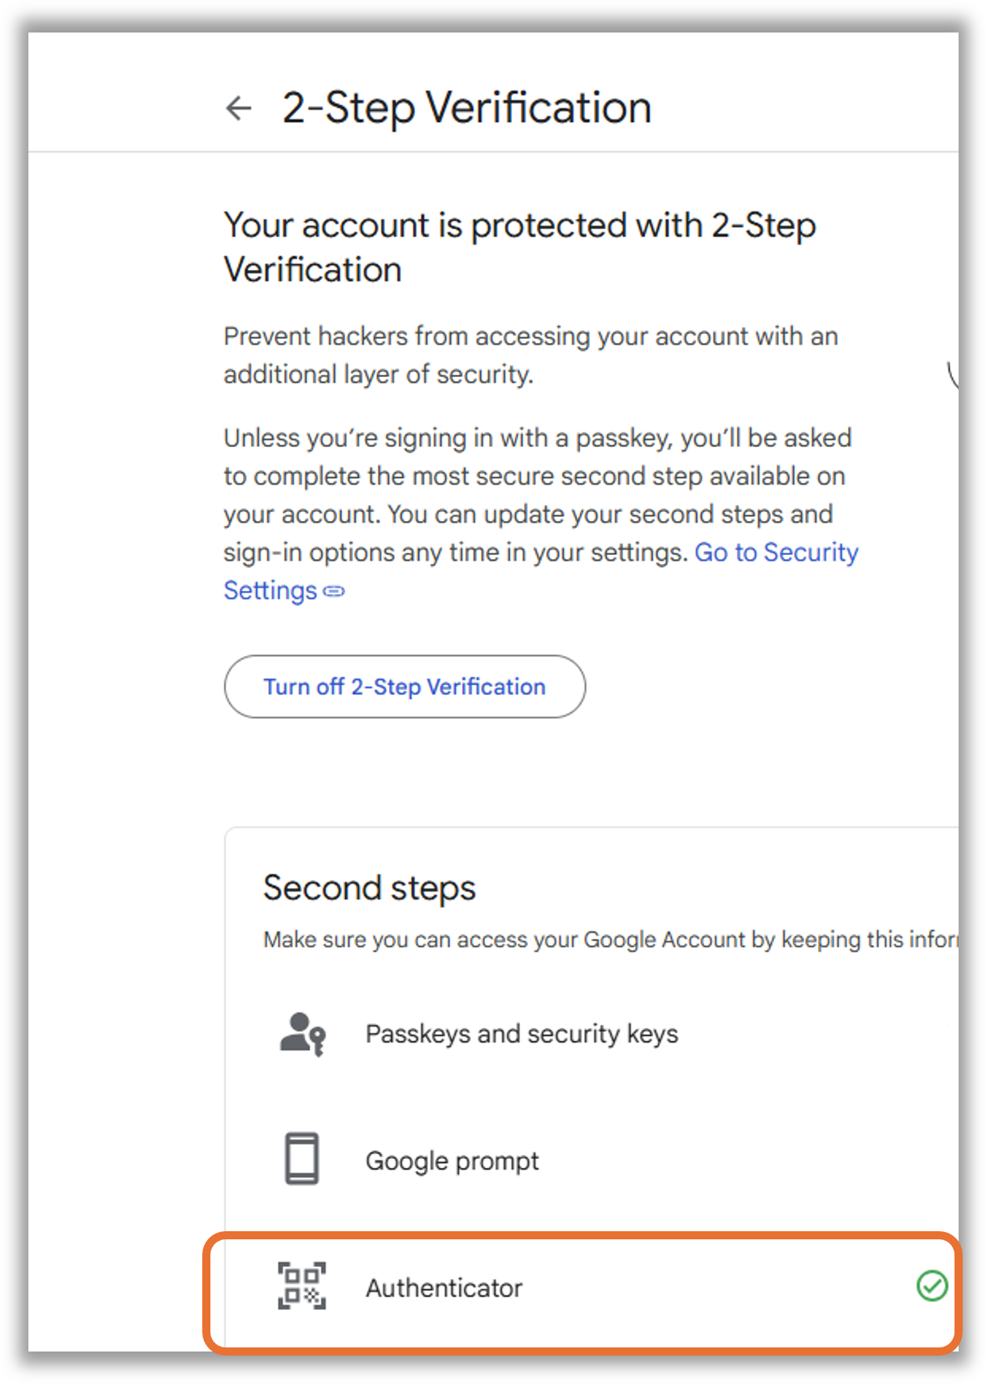Click the chain link icon after Settings
The image size is (987, 1384).
point(334,592)
